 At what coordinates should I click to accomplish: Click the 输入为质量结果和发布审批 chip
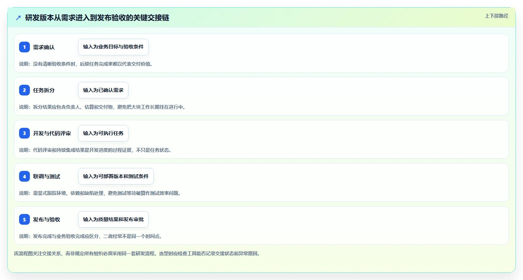point(113,219)
